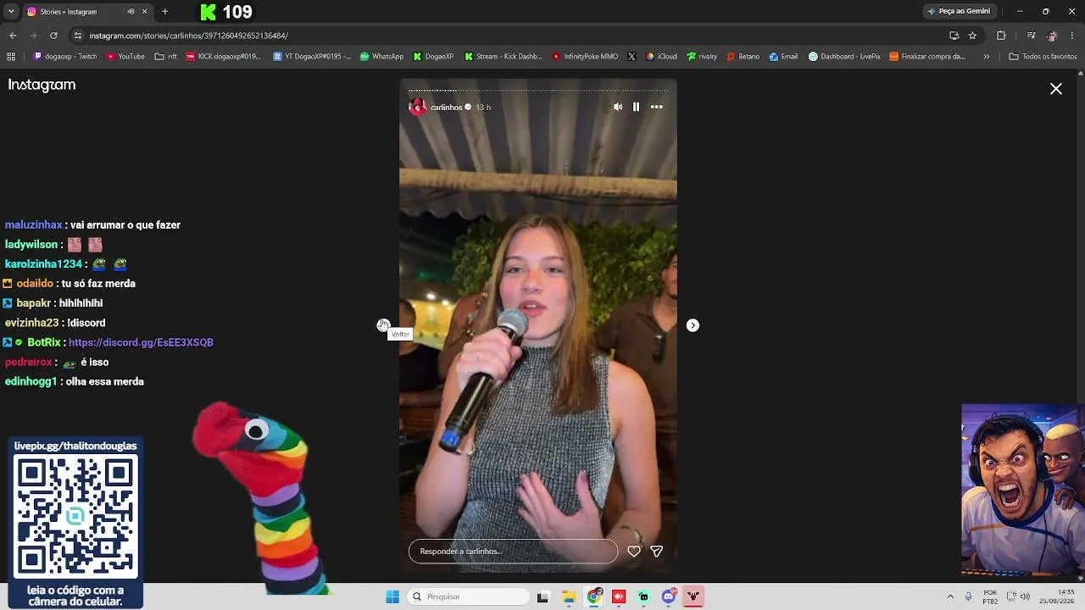Image resolution: width=1085 pixels, height=610 pixels.
Task: Open the Email bookmark
Action: (x=783, y=57)
